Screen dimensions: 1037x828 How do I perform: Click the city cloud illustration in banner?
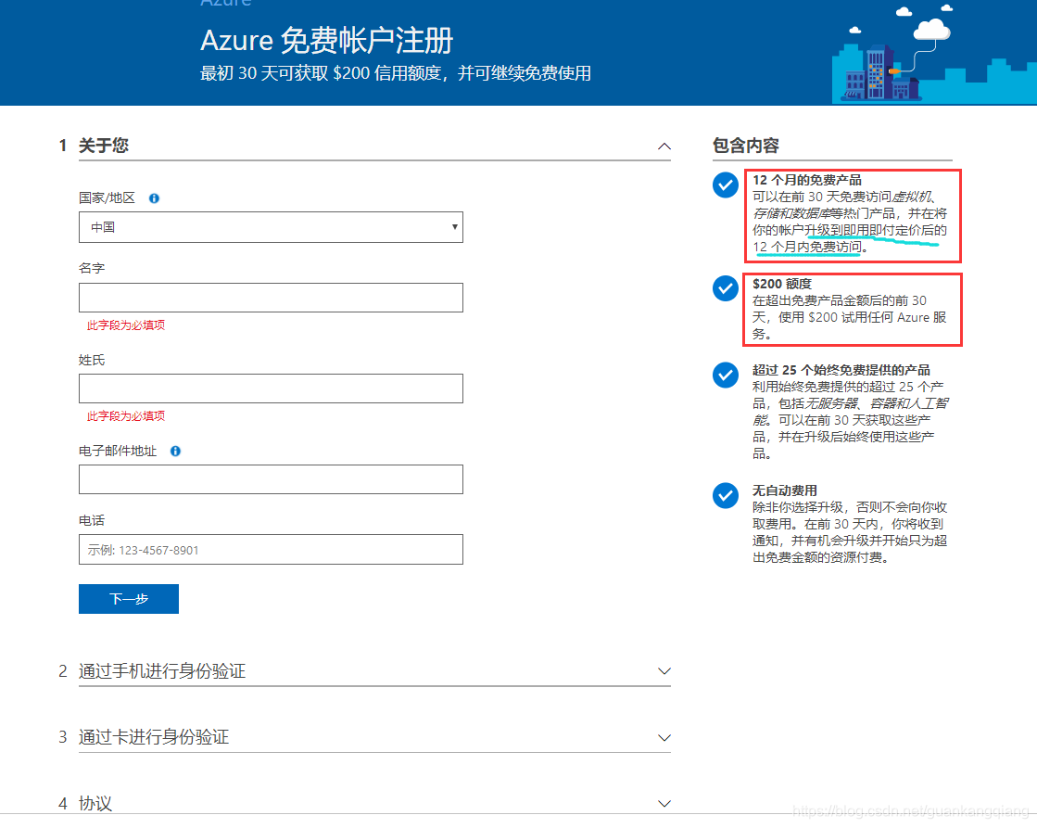[934, 53]
